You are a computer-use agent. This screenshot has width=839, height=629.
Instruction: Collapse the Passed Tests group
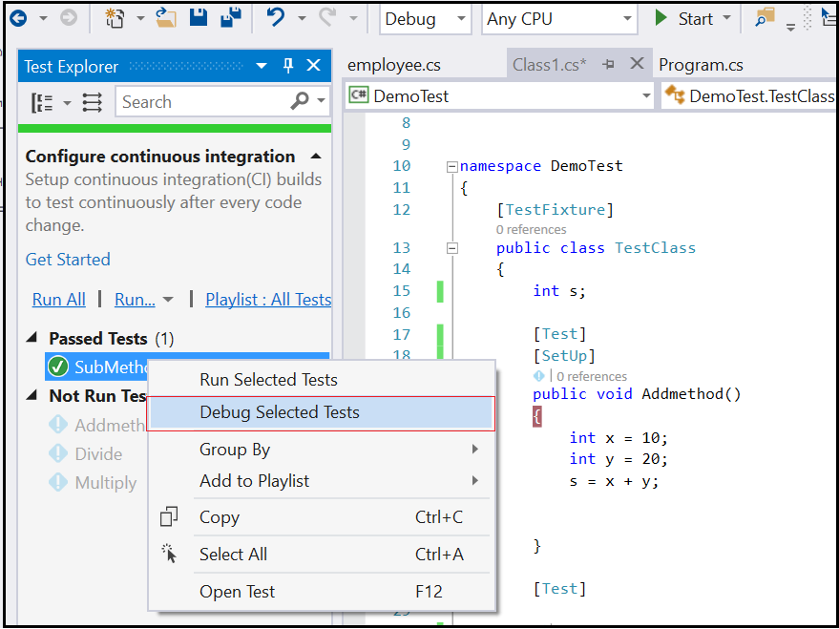33,338
